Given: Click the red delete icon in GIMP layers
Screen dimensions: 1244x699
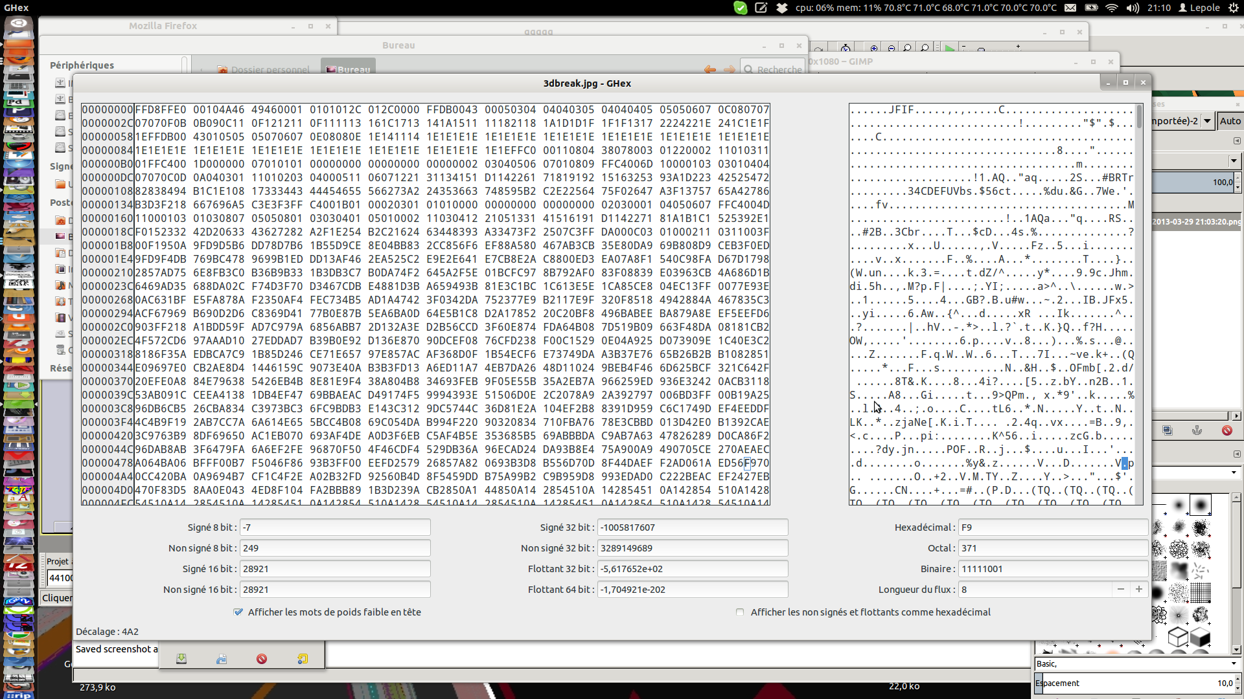Looking at the screenshot, I should pyautogui.click(x=1227, y=430).
